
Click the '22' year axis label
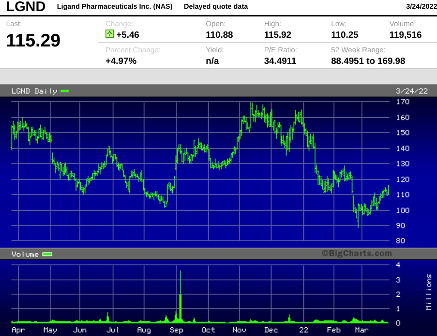click(x=304, y=330)
